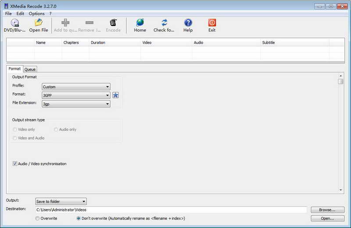Click the Audio column header

pos(226,42)
